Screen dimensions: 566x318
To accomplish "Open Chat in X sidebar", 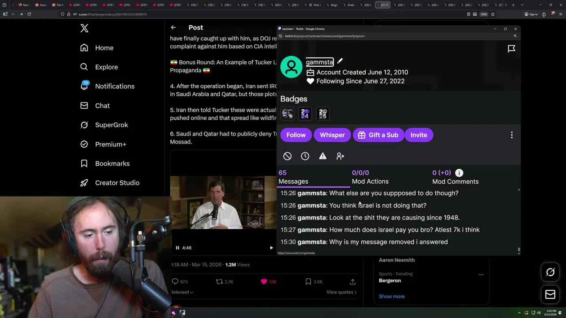I will click(95, 106).
